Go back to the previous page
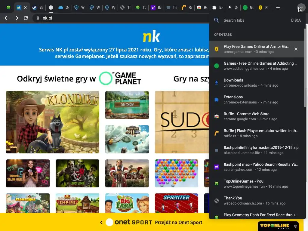Screen dimensions: 308x231 7,18
